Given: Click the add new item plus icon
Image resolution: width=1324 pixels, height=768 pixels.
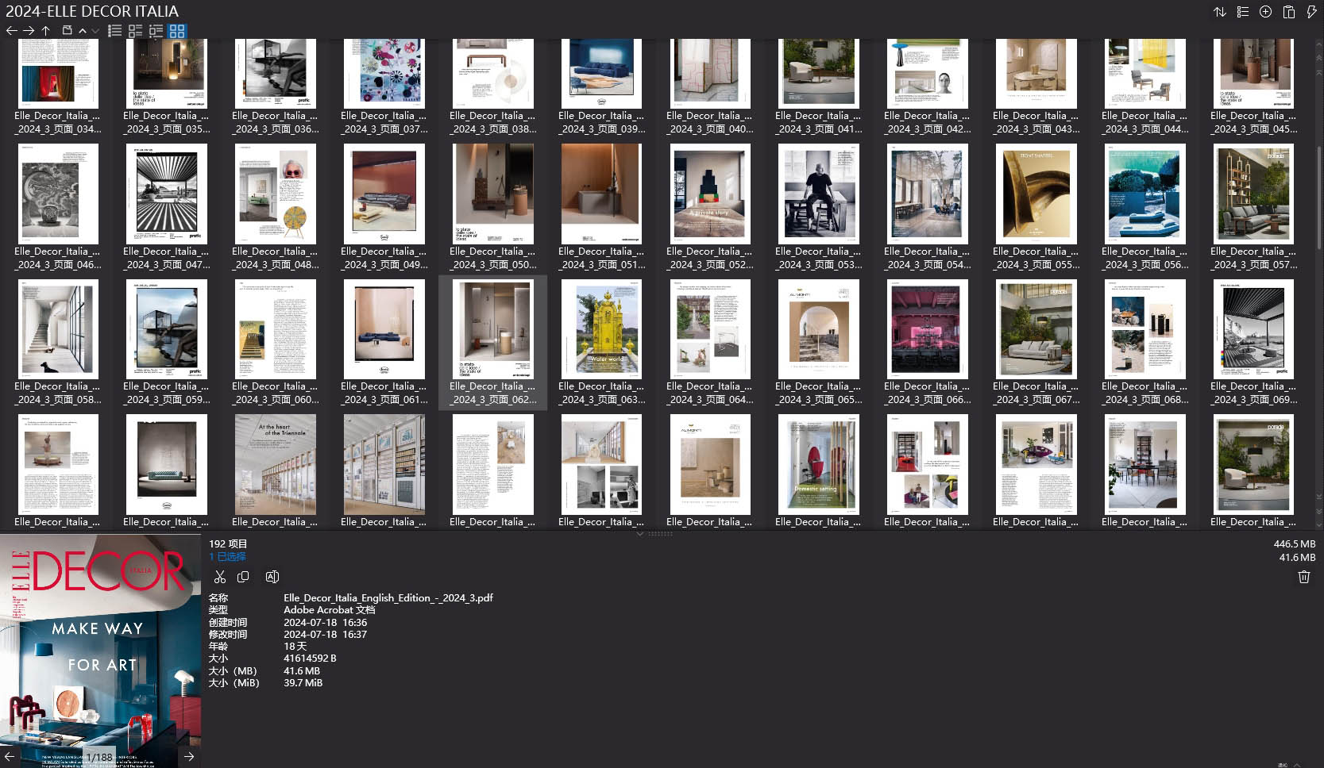Looking at the screenshot, I should click(x=1265, y=12).
